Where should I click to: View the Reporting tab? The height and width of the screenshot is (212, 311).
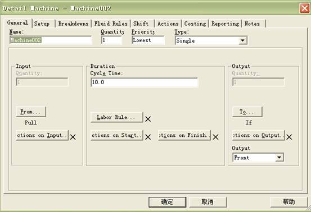[225, 24]
